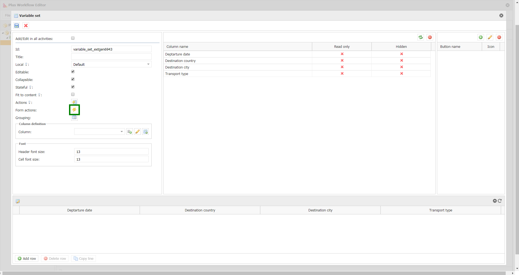The image size is (519, 275).
Task: Click the Add row button
Action: click(x=27, y=258)
